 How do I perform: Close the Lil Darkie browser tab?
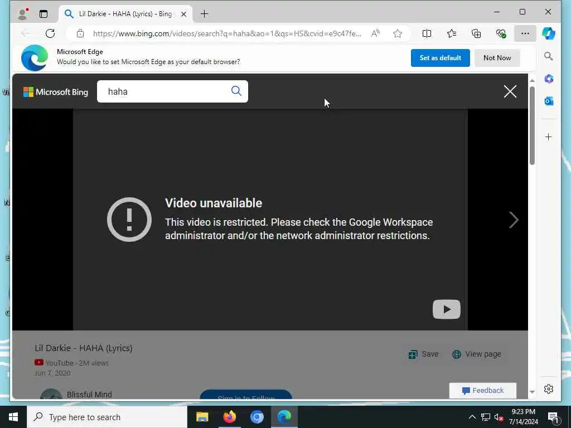(184, 14)
